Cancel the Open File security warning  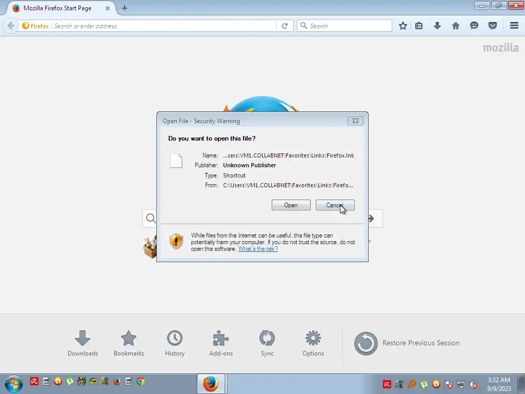[335, 205]
